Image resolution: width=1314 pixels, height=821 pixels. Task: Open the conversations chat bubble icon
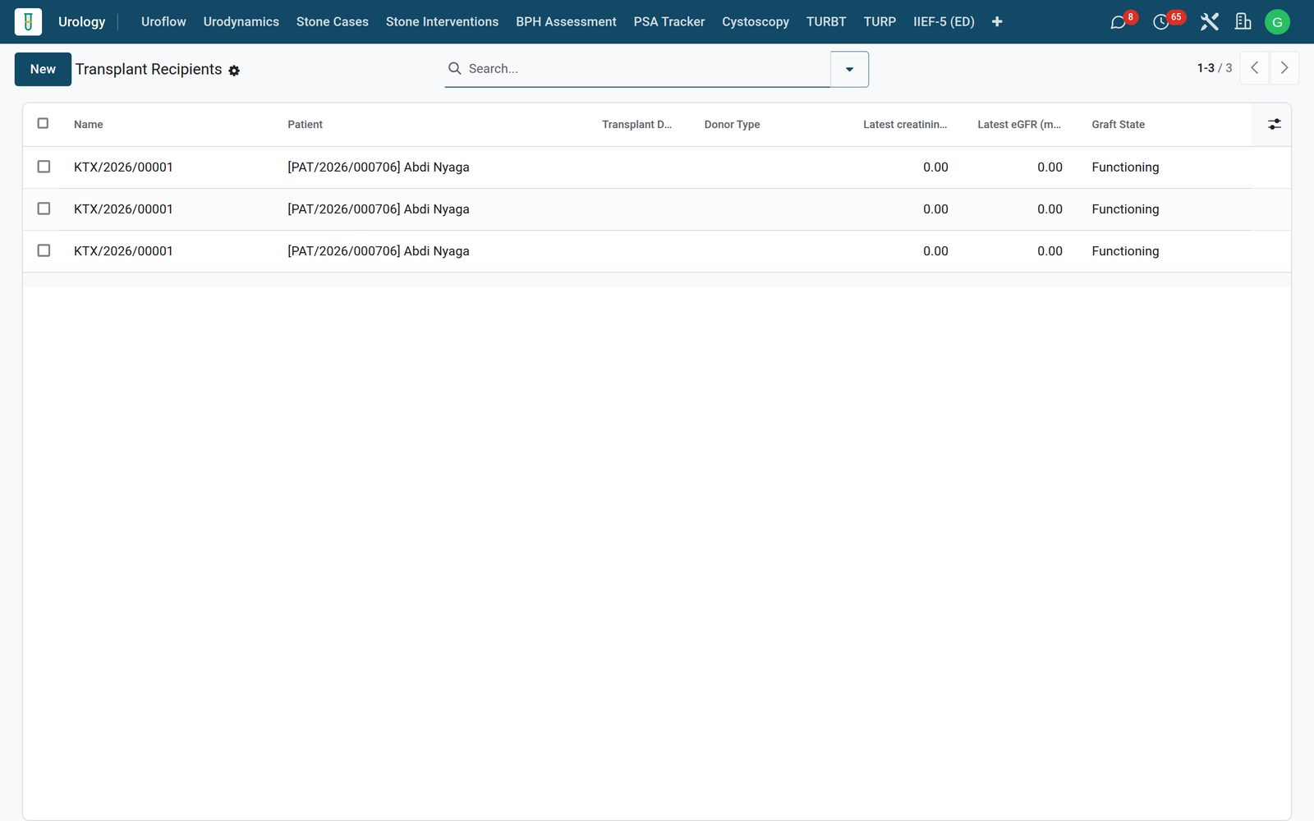click(1118, 22)
